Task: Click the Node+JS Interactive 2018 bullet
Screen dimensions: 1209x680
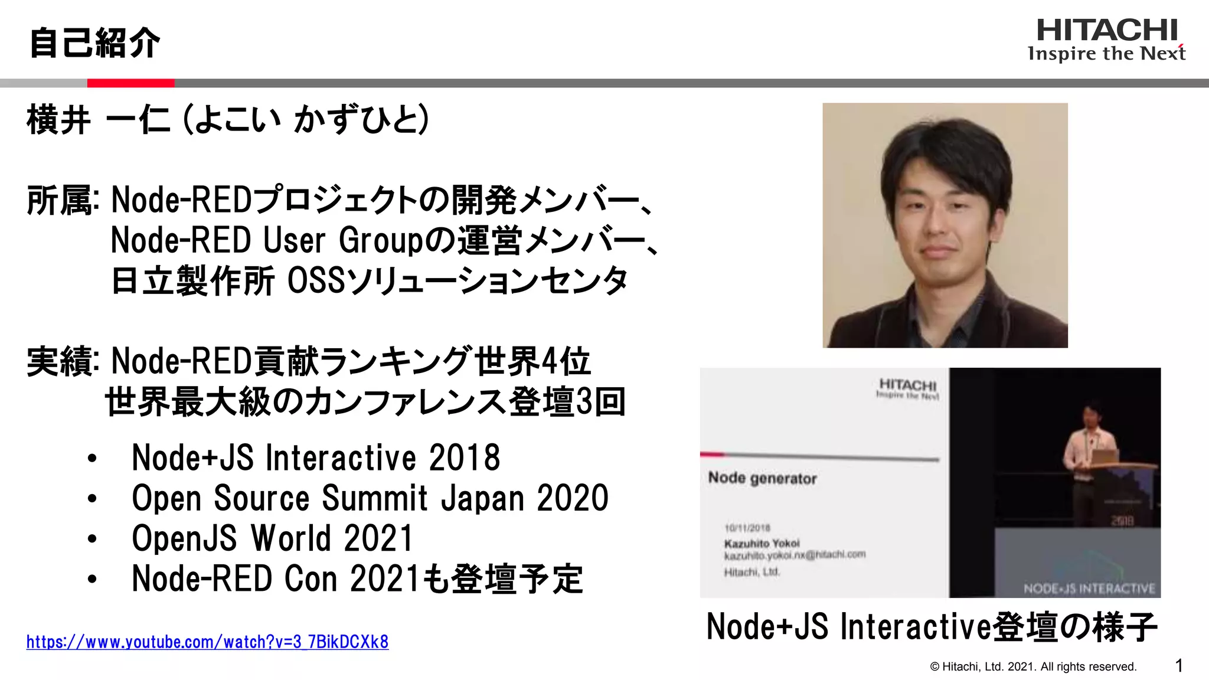Action: click(316, 457)
